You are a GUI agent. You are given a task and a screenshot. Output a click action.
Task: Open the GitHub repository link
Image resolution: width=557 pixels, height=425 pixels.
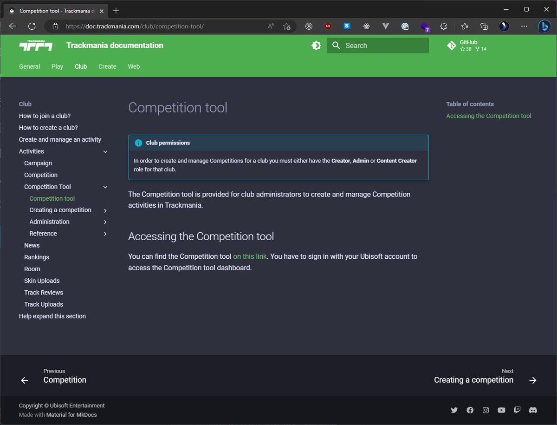tap(467, 46)
